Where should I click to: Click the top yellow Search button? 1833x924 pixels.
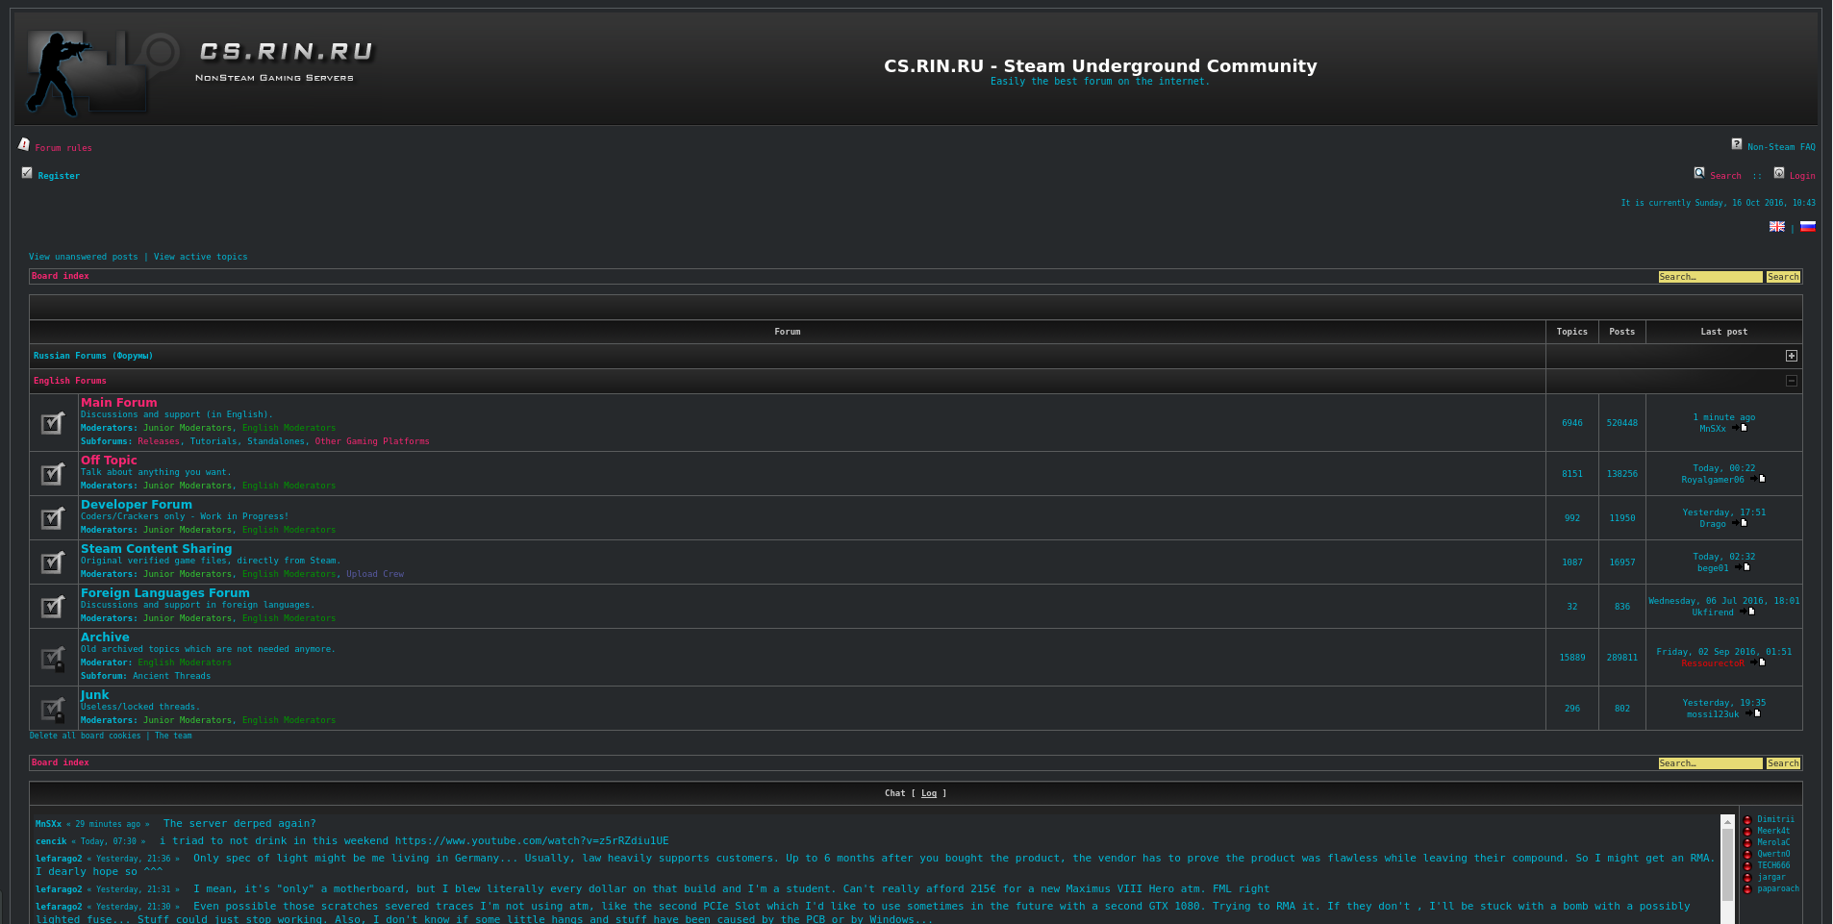pyautogui.click(x=1783, y=277)
